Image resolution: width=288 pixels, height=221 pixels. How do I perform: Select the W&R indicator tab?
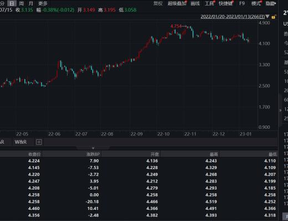(20, 142)
